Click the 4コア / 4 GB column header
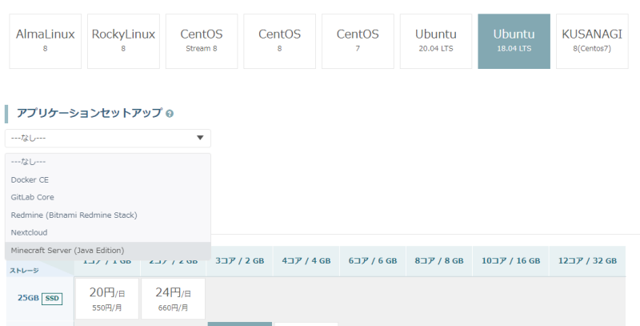This screenshot has height=326, width=640. click(306, 261)
